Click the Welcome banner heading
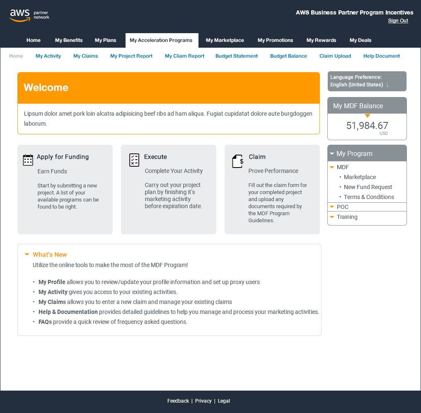The width and height of the screenshot is (421, 413). pyautogui.click(x=46, y=87)
